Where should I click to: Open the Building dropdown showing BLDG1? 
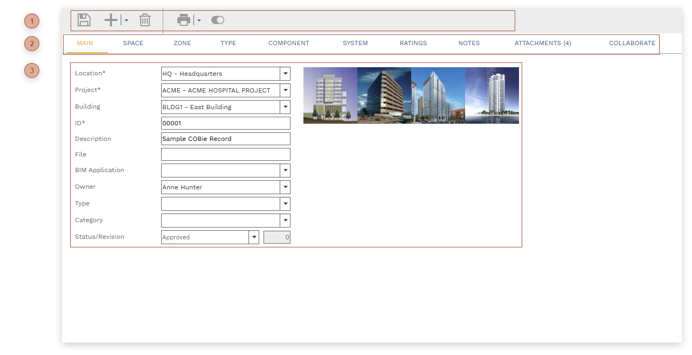pos(285,106)
